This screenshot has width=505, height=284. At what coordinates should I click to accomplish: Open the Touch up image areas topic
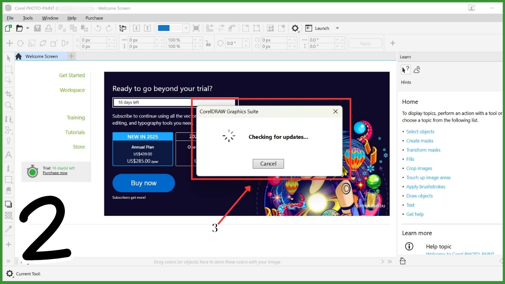(428, 178)
